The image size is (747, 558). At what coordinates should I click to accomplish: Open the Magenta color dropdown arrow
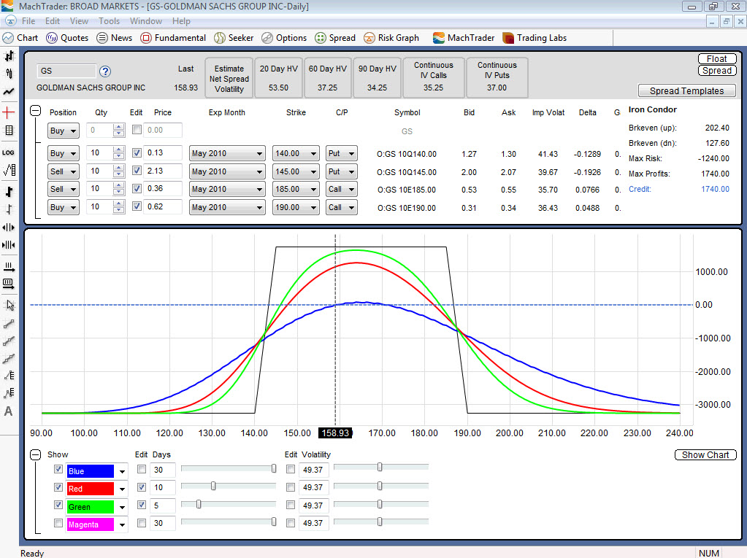[x=122, y=524]
